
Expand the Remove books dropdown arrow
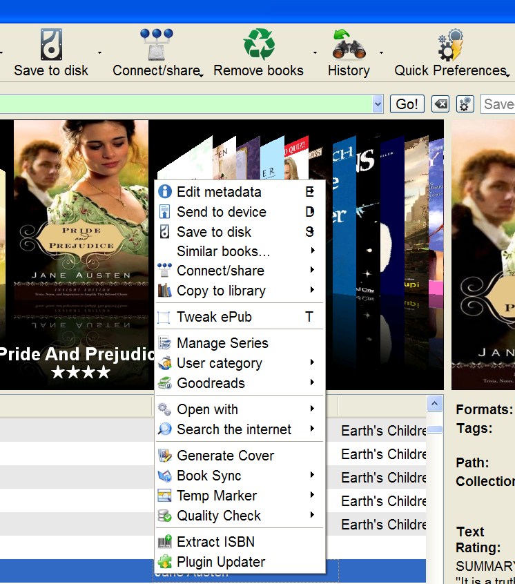[x=315, y=53]
